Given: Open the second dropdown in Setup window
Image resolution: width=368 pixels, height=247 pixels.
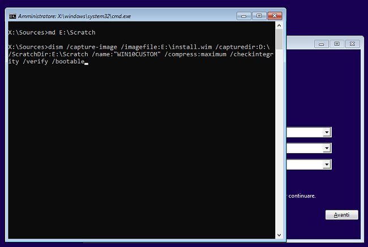Looking at the screenshot, I should (x=327, y=148).
